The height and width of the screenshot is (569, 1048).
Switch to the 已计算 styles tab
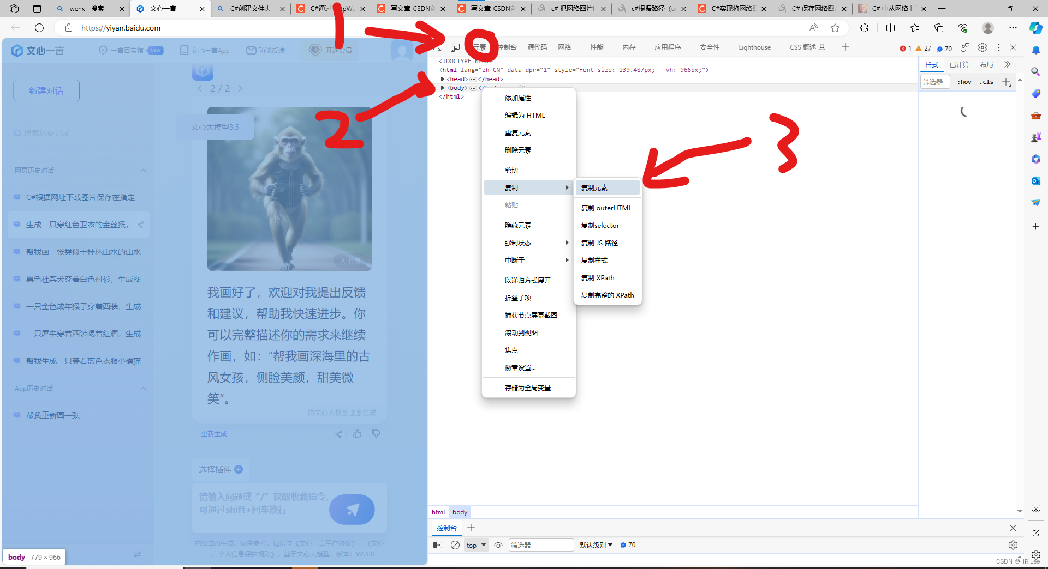pos(959,64)
